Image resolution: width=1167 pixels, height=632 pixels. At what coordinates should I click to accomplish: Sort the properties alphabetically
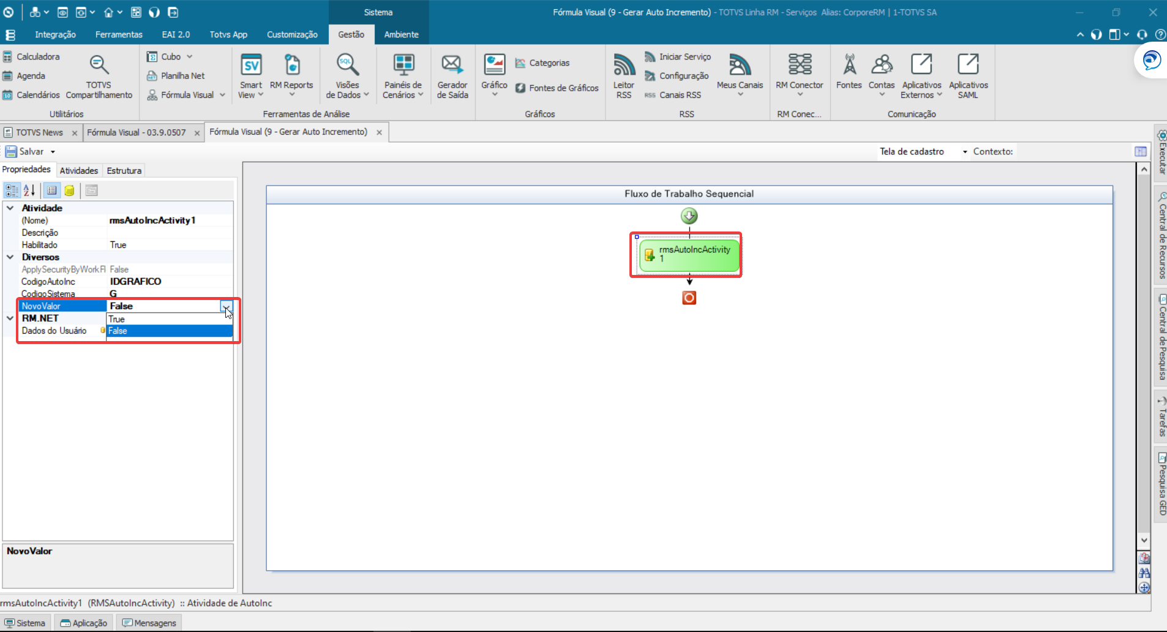pyautogui.click(x=29, y=190)
